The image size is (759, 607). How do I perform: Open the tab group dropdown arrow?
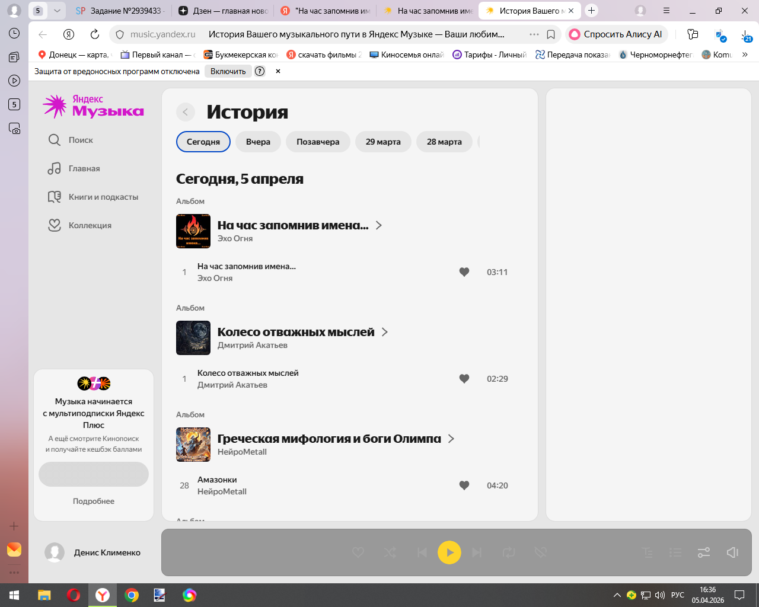(57, 11)
